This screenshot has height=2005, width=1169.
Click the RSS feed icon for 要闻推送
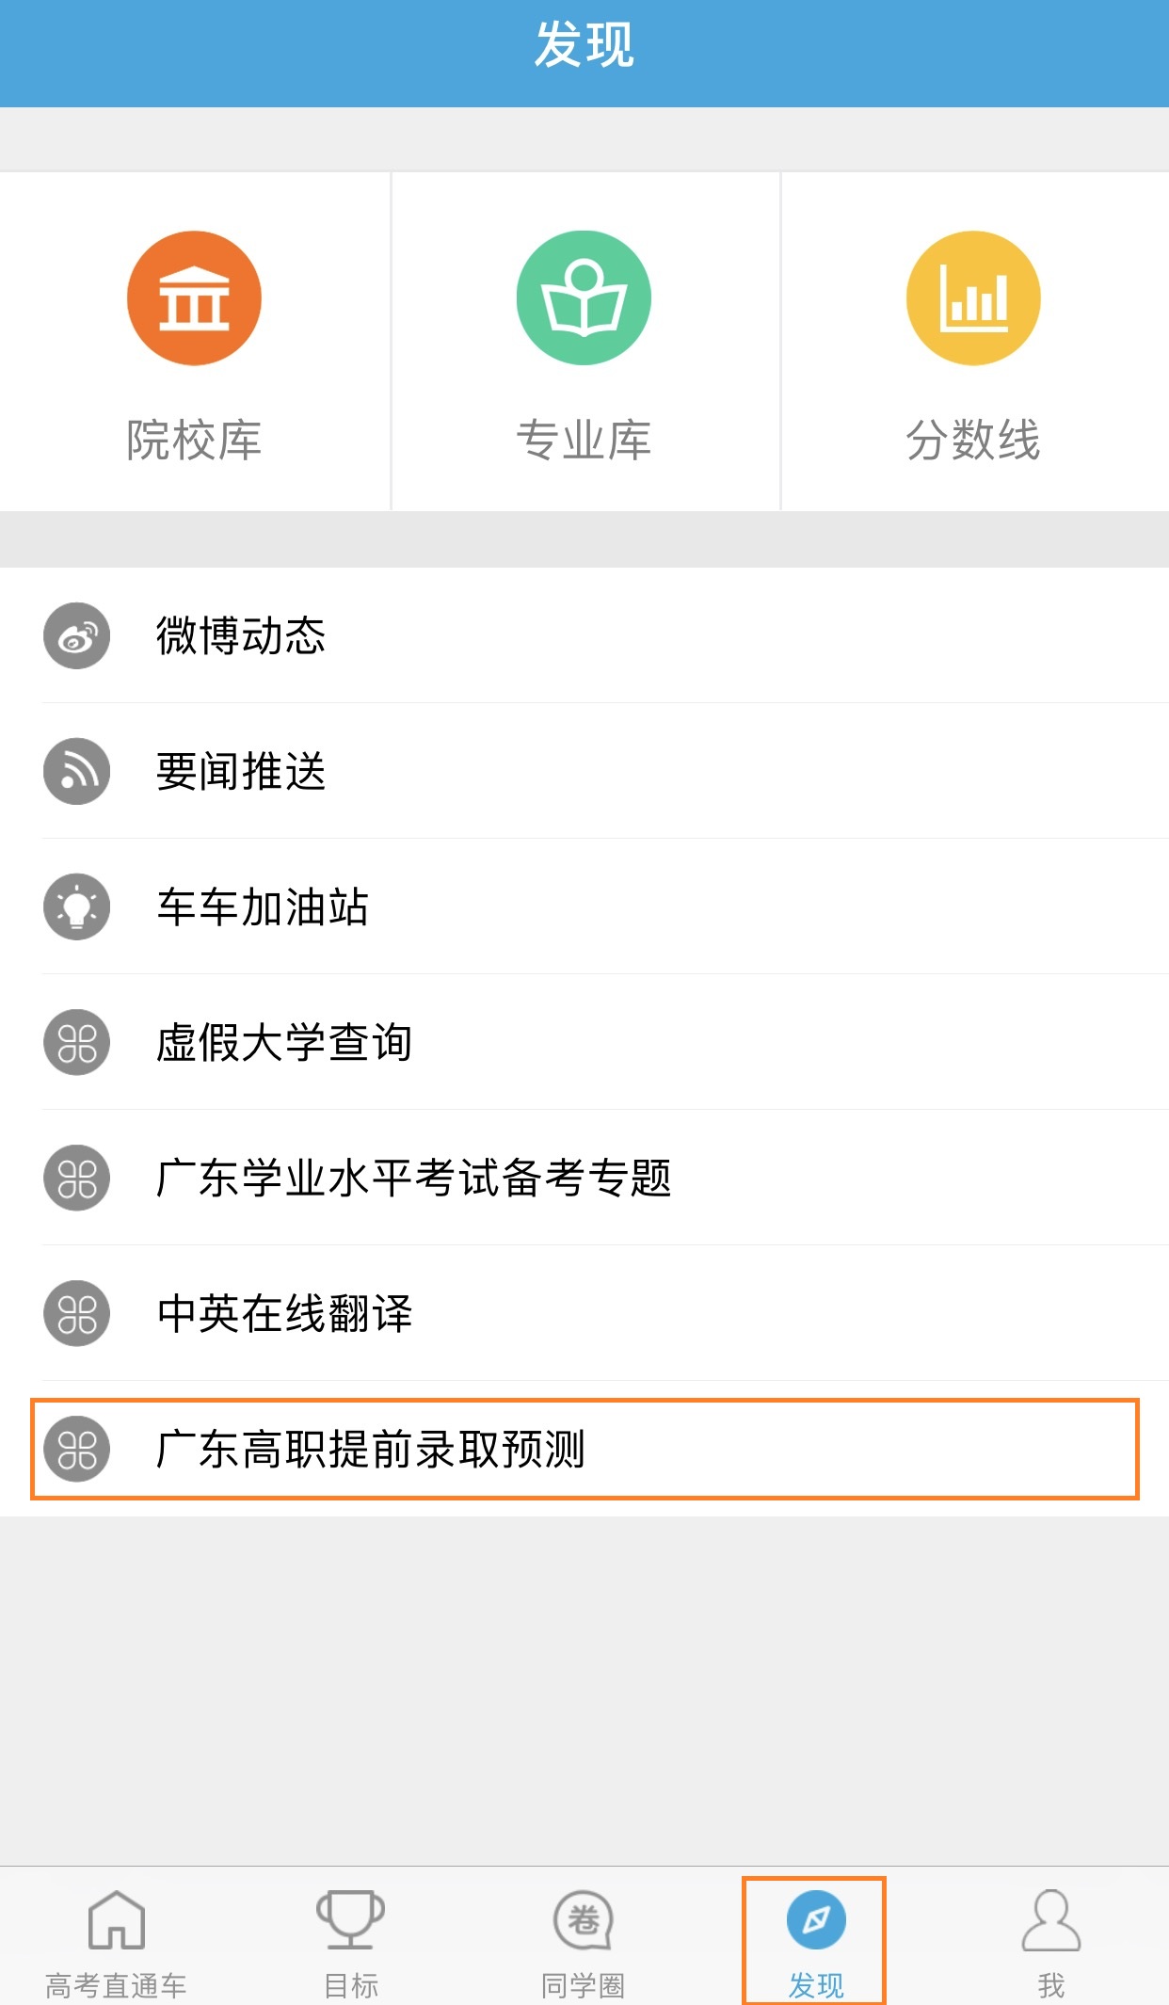[77, 772]
